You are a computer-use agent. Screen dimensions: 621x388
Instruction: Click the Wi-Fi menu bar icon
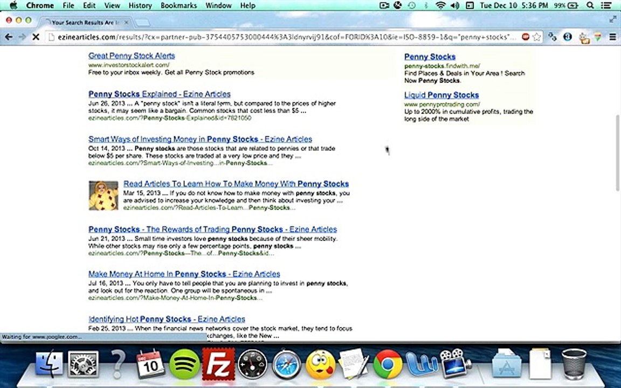pos(440,5)
